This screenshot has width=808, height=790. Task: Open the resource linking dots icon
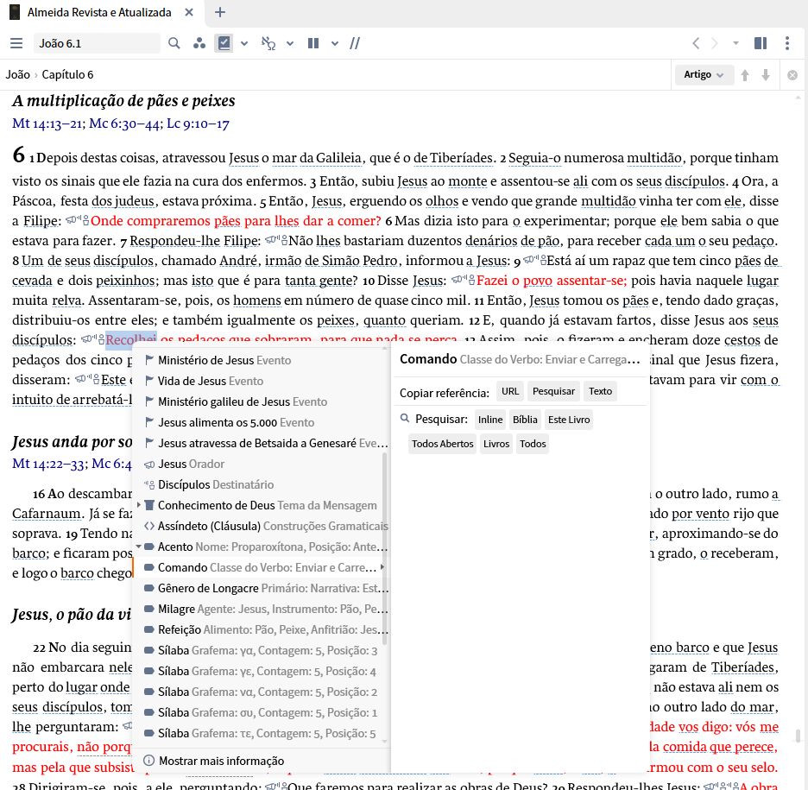[199, 43]
